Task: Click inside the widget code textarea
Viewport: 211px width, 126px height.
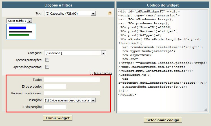Action: 163,60
